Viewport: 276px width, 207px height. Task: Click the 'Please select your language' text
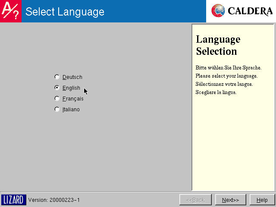point(226,76)
